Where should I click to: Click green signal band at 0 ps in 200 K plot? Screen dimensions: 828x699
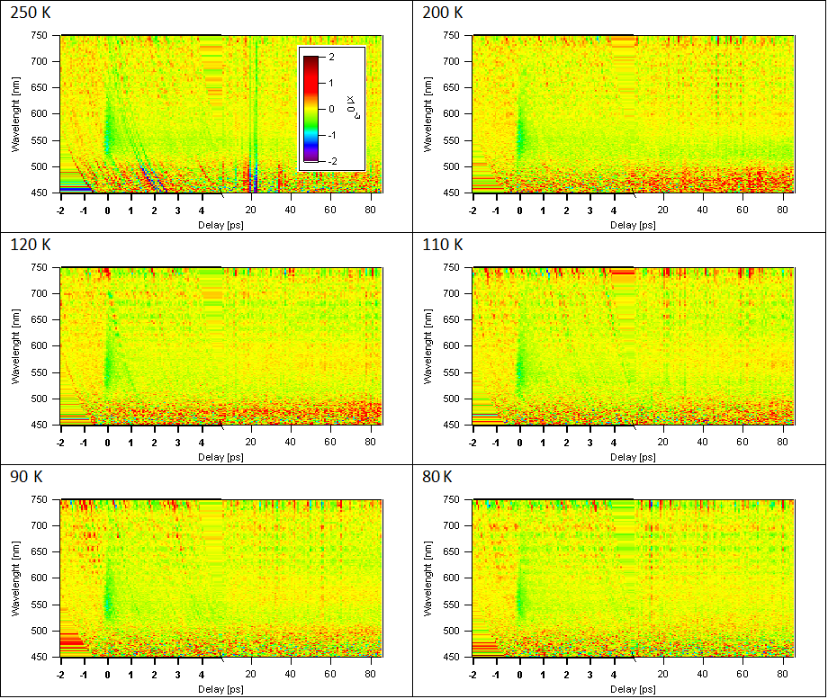[x=520, y=135]
